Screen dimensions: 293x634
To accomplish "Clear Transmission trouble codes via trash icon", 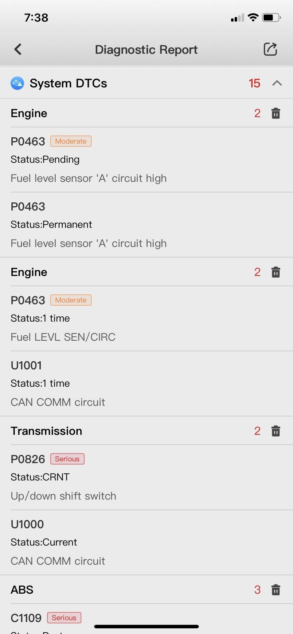I will (x=276, y=431).
